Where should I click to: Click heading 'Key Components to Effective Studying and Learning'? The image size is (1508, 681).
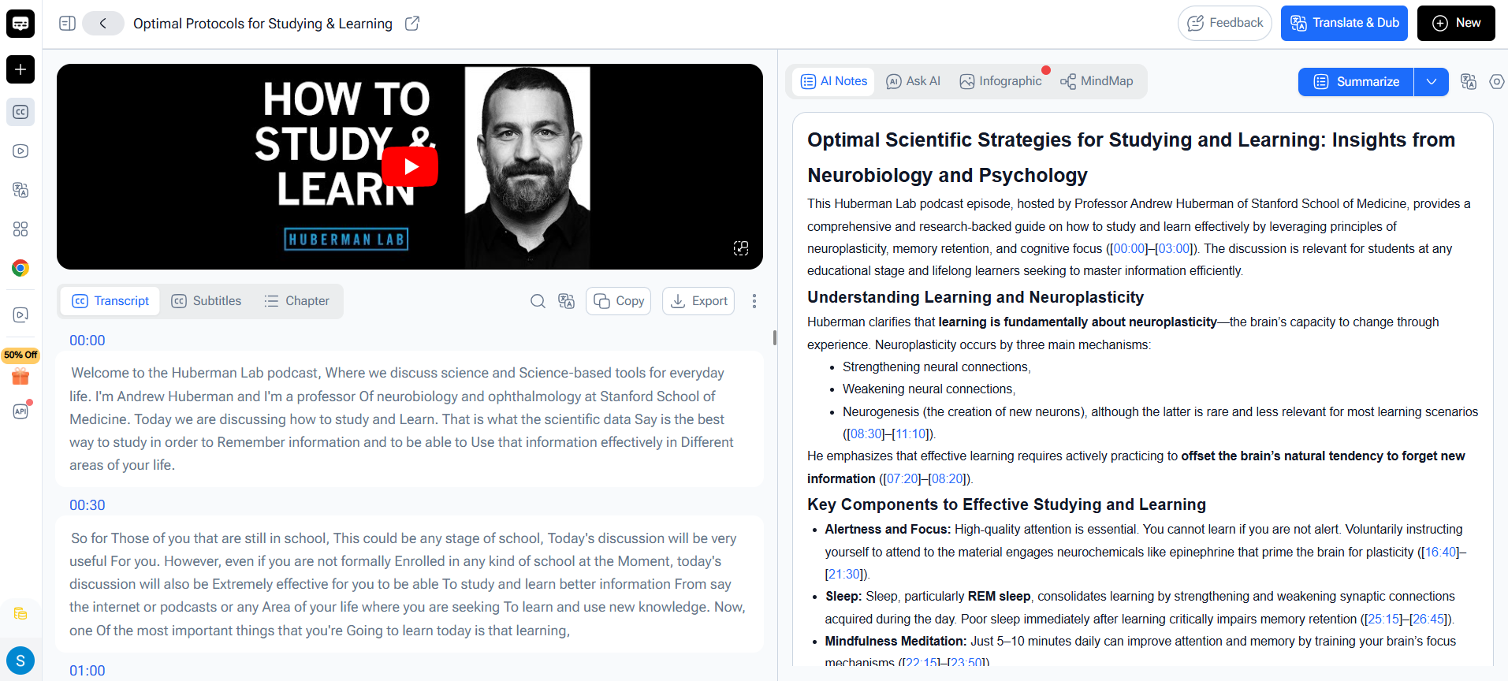click(1007, 504)
